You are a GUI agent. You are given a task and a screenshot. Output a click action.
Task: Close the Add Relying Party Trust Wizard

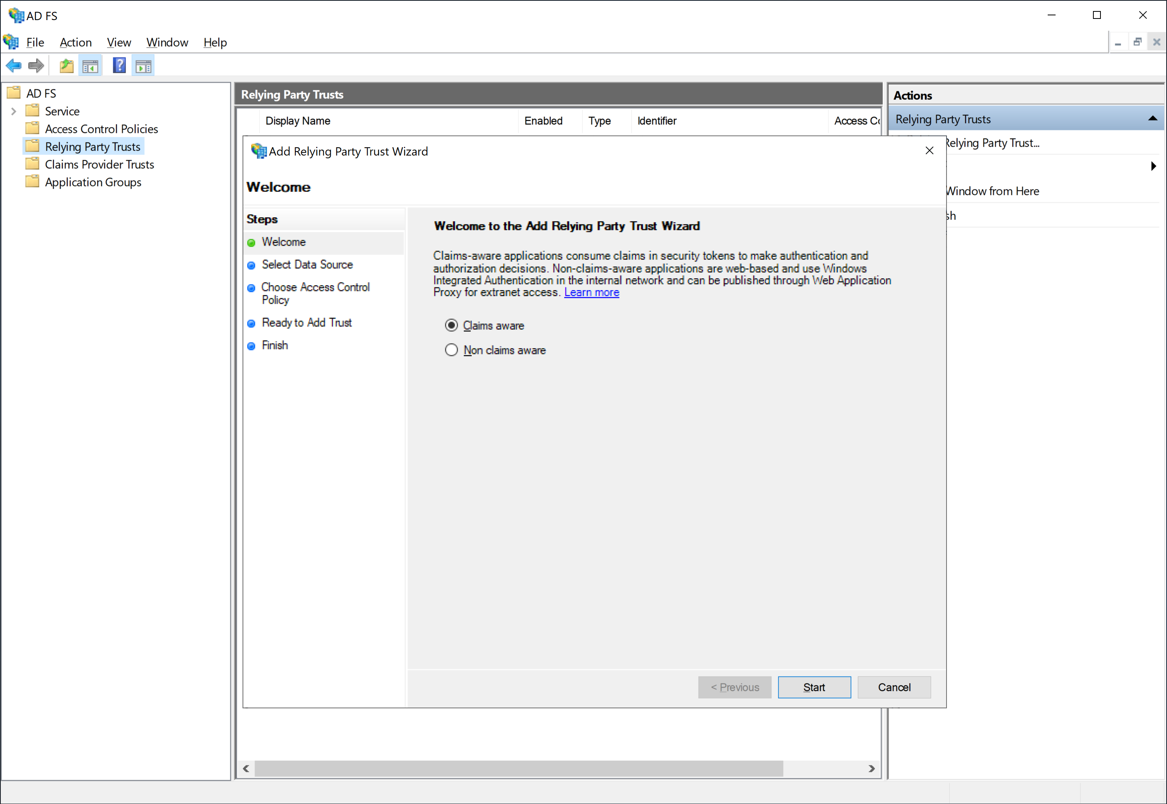930,151
